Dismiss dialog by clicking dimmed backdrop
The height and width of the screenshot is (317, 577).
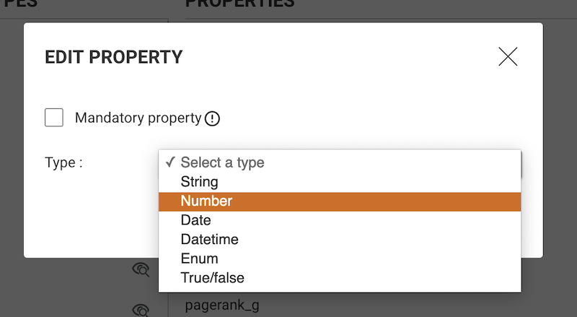click(560, 147)
